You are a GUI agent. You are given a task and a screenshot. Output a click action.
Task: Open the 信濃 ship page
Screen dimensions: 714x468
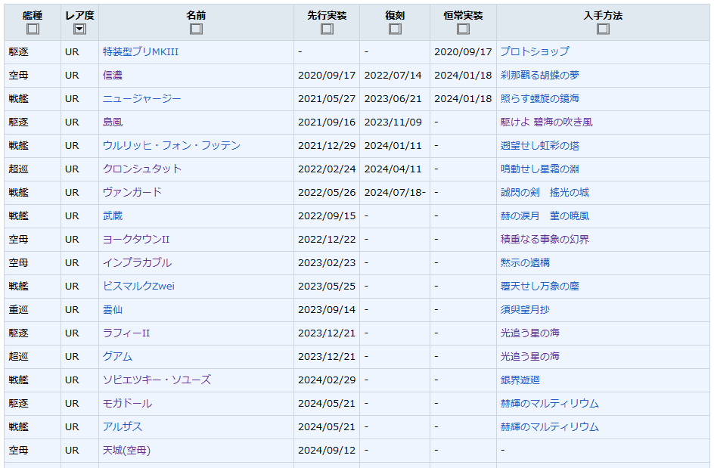pyautogui.click(x=113, y=76)
